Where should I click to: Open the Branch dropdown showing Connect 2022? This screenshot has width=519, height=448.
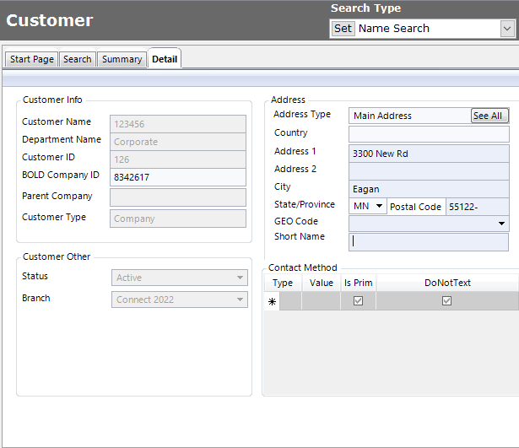(180, 300)
